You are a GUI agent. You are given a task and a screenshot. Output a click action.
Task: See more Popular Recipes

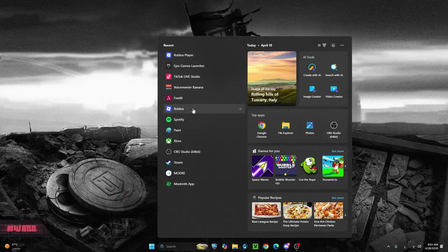337,198
